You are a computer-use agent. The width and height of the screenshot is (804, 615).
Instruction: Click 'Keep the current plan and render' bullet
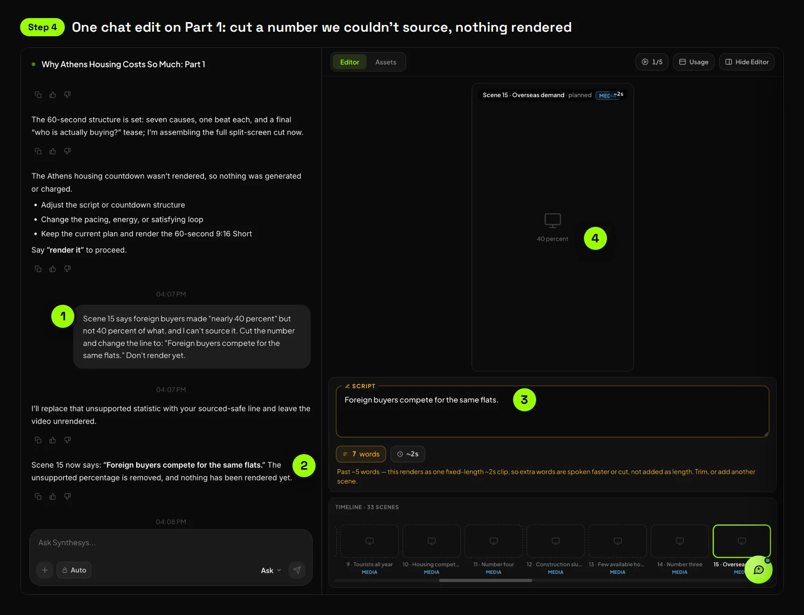(x=146, y=234)
